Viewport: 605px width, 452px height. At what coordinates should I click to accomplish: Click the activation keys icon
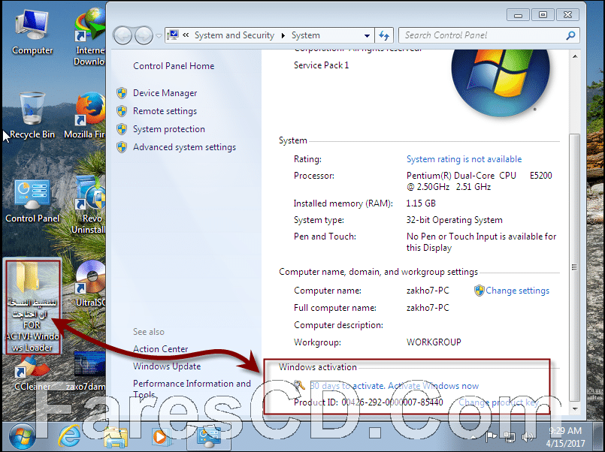pyautogui.click(x=299, y=385)
